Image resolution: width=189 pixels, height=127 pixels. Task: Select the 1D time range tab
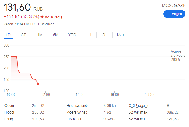click(x=8, y=35)
